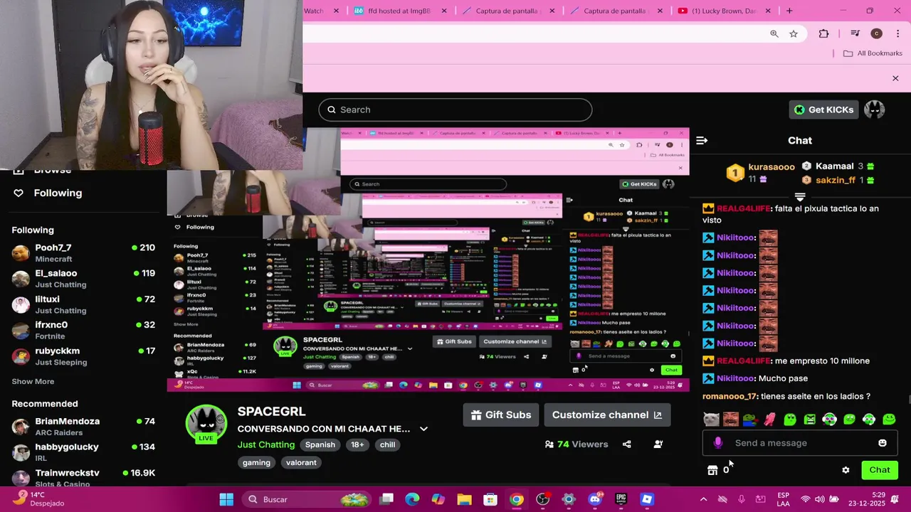This screenshot has width=911, height=512.
Task: Switch to first Captura de pantalla tab
Action: (x=508, y=11)
